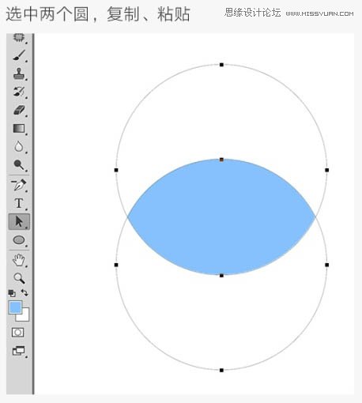This screenshot has width=362, height=403.
Task: Select the Path Selection arrow tool
Action: coord(19,221)
